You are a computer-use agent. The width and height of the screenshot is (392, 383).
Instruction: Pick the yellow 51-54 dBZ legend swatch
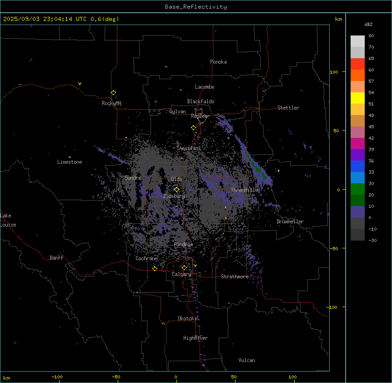[x=357, y=98]
